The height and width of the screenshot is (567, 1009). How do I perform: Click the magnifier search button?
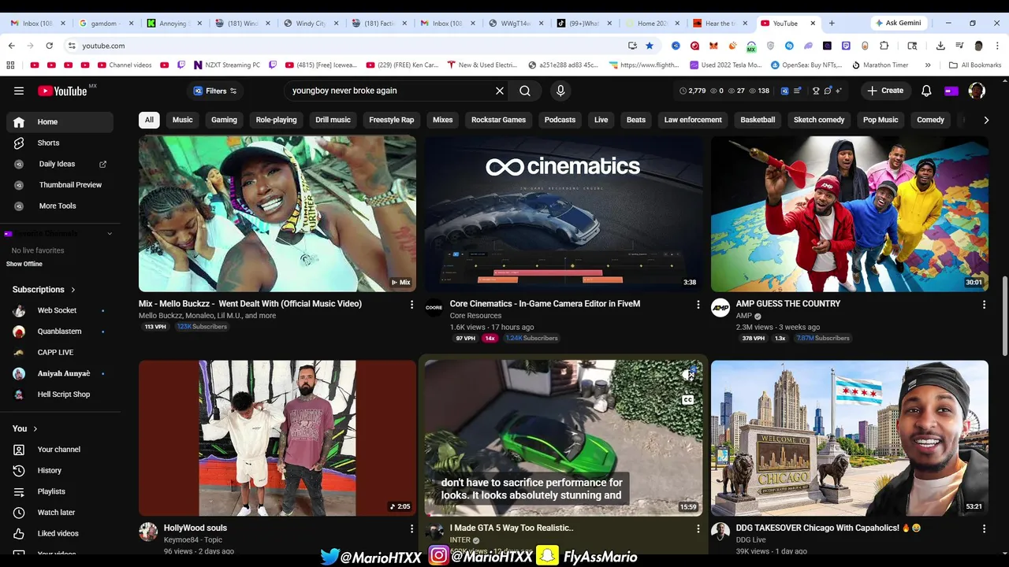[525, 91]
